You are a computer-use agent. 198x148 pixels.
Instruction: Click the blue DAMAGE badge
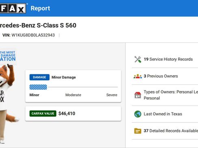tap(39, 77)
